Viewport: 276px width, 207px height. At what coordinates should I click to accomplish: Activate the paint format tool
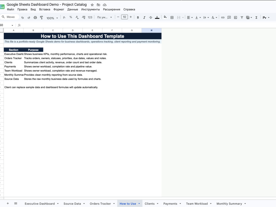pyautogui.click(x=42, y=17)
